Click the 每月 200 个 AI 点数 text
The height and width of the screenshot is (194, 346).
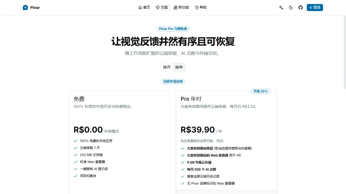[202, 169]
